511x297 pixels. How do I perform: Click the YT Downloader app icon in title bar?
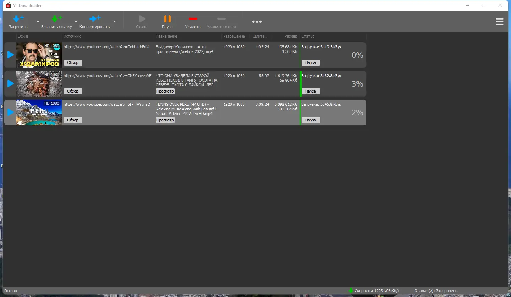click(9, 5)
